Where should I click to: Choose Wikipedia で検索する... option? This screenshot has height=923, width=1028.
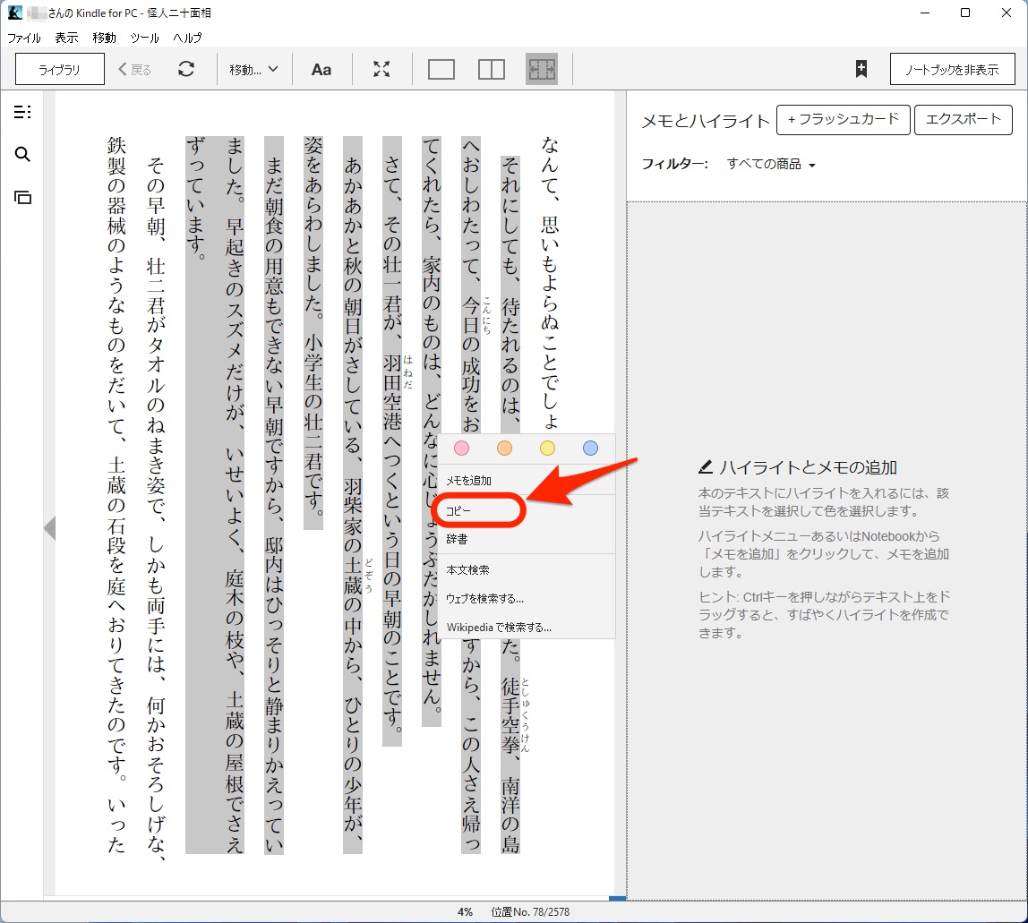[x=527, y=628]
